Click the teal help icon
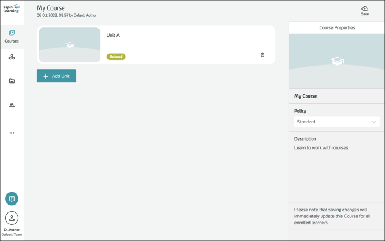This screenshot has width=385, height=241. (x=12, y=198)
